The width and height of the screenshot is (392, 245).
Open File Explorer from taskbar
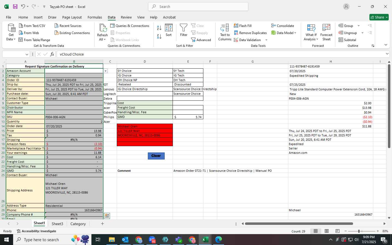112,240
